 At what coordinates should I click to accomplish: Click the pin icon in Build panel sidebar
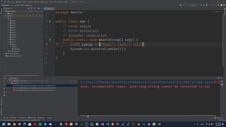coord(4,92)
